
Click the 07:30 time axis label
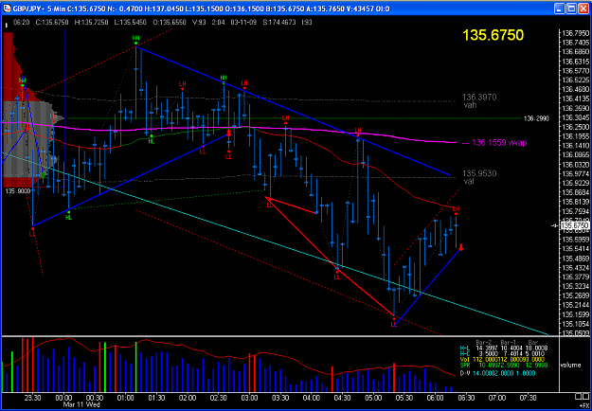pyautogui.click(x=528, y=398)
